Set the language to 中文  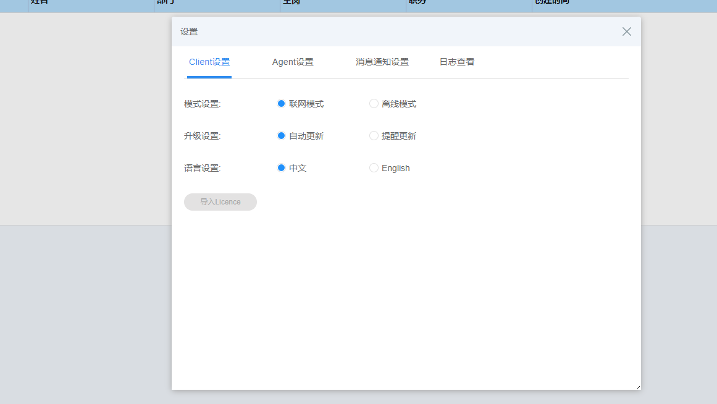click(282, 168)
